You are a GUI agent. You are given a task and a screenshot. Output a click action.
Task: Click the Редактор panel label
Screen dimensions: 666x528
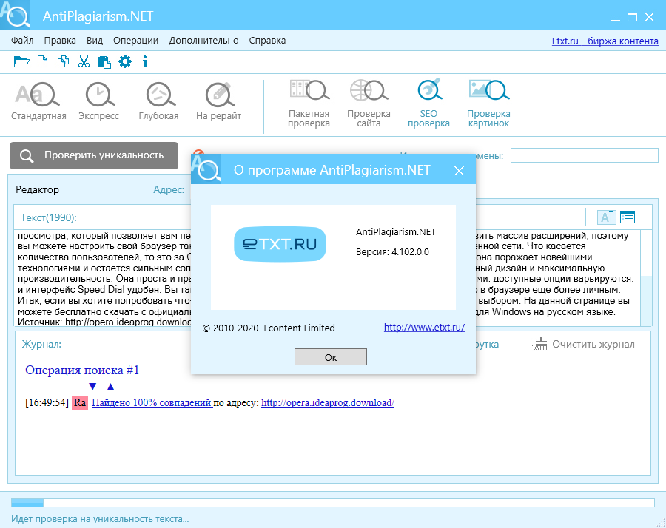click(38, 190)
